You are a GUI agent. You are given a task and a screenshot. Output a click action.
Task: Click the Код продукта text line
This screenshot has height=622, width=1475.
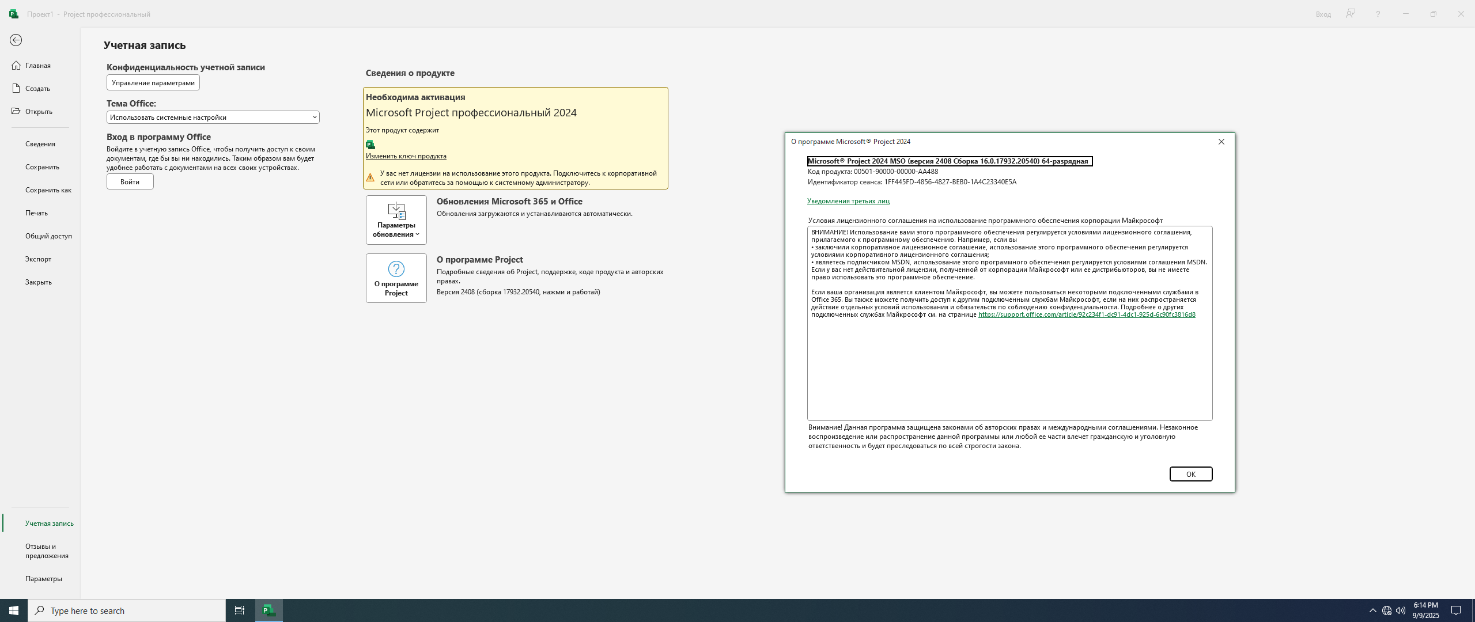[873, 172]
